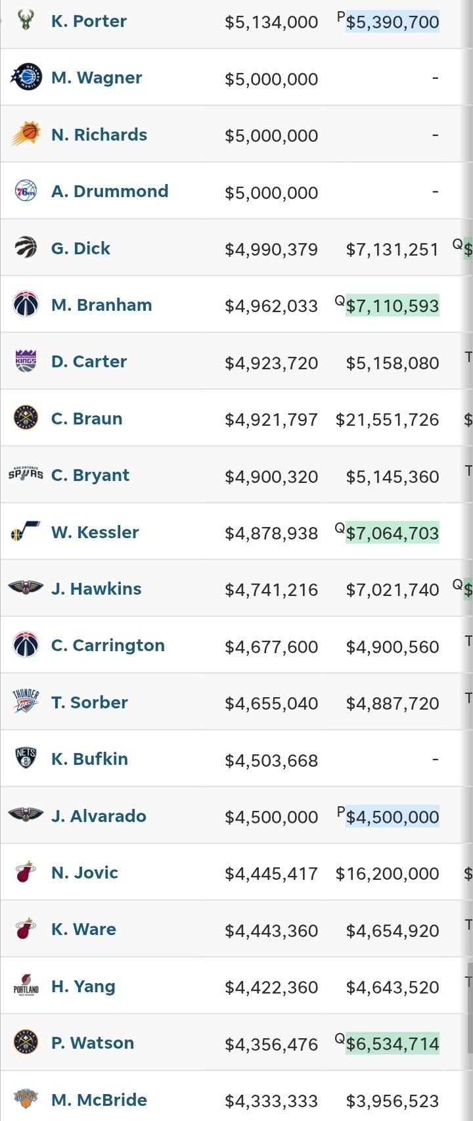Open C. Carrington's player profile
This screenshot has height=1121, width=473.
coord(108,645)
